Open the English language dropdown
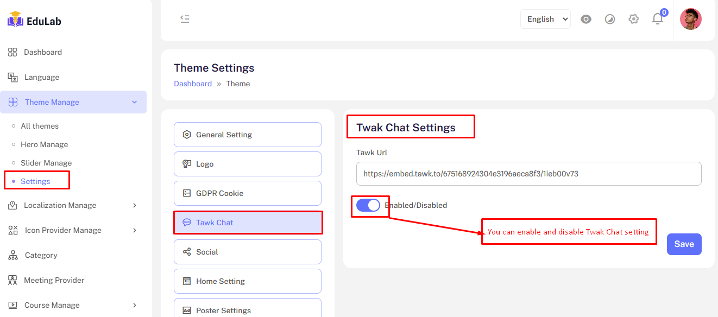The image size is (718, 317). tap(545, 19)
